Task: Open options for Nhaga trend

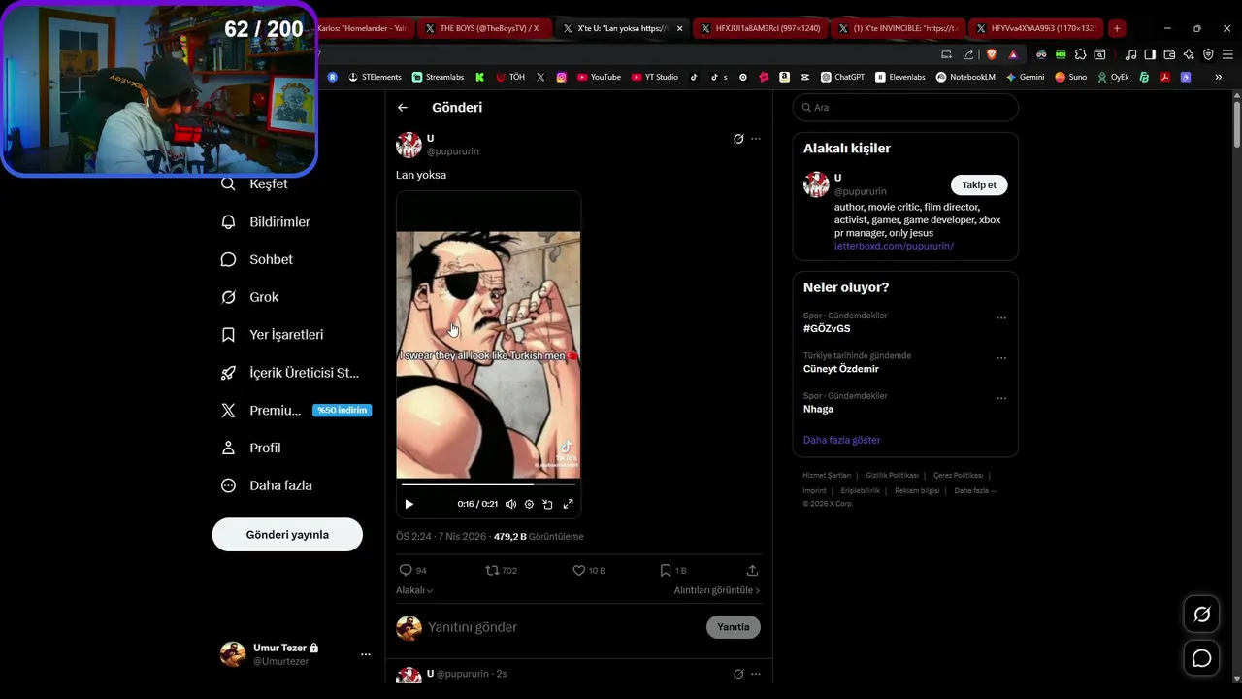Action: 1001,398
